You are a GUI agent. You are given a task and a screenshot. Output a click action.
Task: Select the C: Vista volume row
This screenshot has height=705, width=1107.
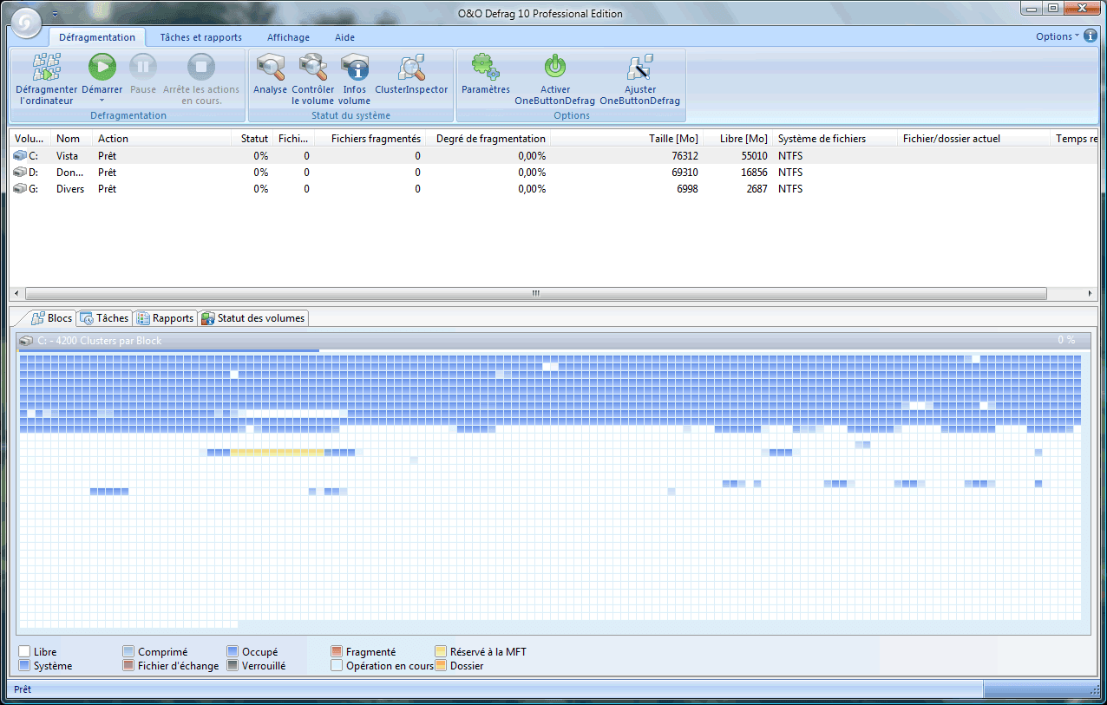pos(553,156)
